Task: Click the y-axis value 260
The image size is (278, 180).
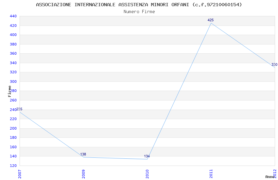Action: [x=13, y=100]
